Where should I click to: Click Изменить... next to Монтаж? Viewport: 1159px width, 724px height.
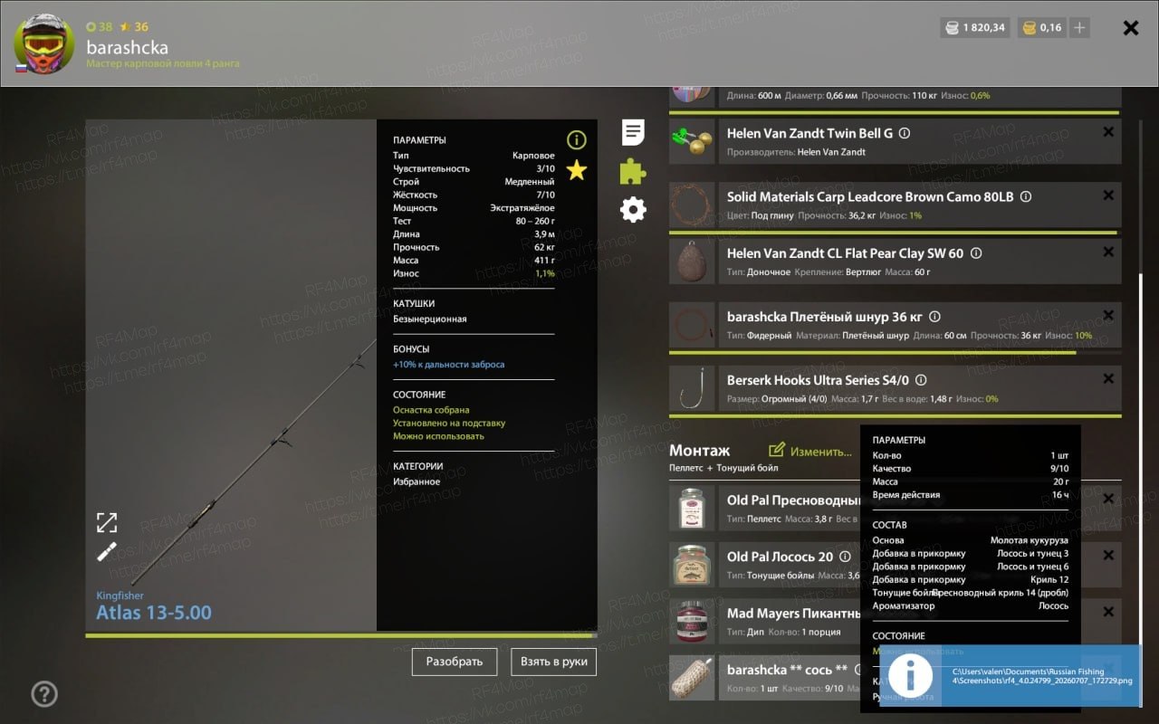[810, 451]
